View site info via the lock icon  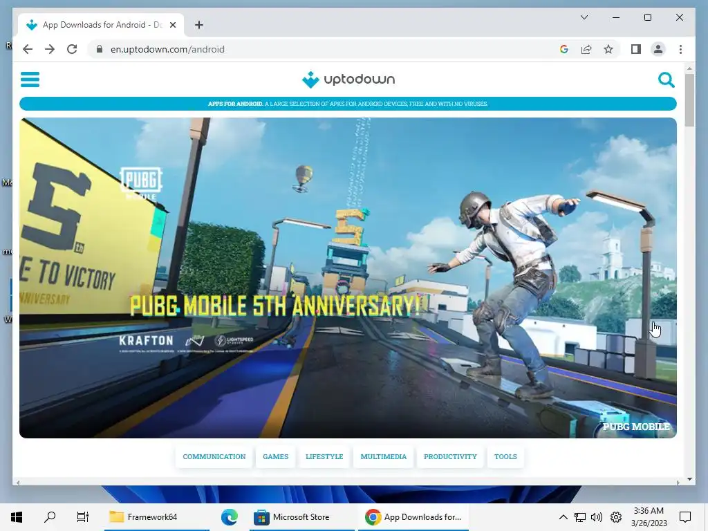(x=100, y=49)
